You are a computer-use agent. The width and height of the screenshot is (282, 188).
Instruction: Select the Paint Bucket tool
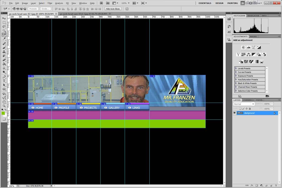(x=4, y=64)
